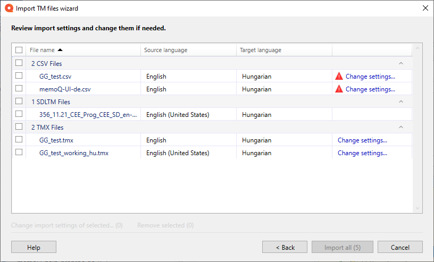Tick the select-all checkbox in header
The height and width of the screenshot is (262, 434).
[x=19, y=50]
